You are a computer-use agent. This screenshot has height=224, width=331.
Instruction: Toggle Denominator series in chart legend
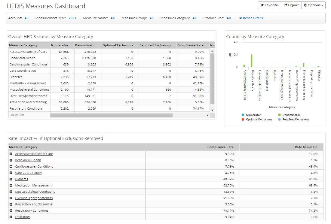[289, 115]
